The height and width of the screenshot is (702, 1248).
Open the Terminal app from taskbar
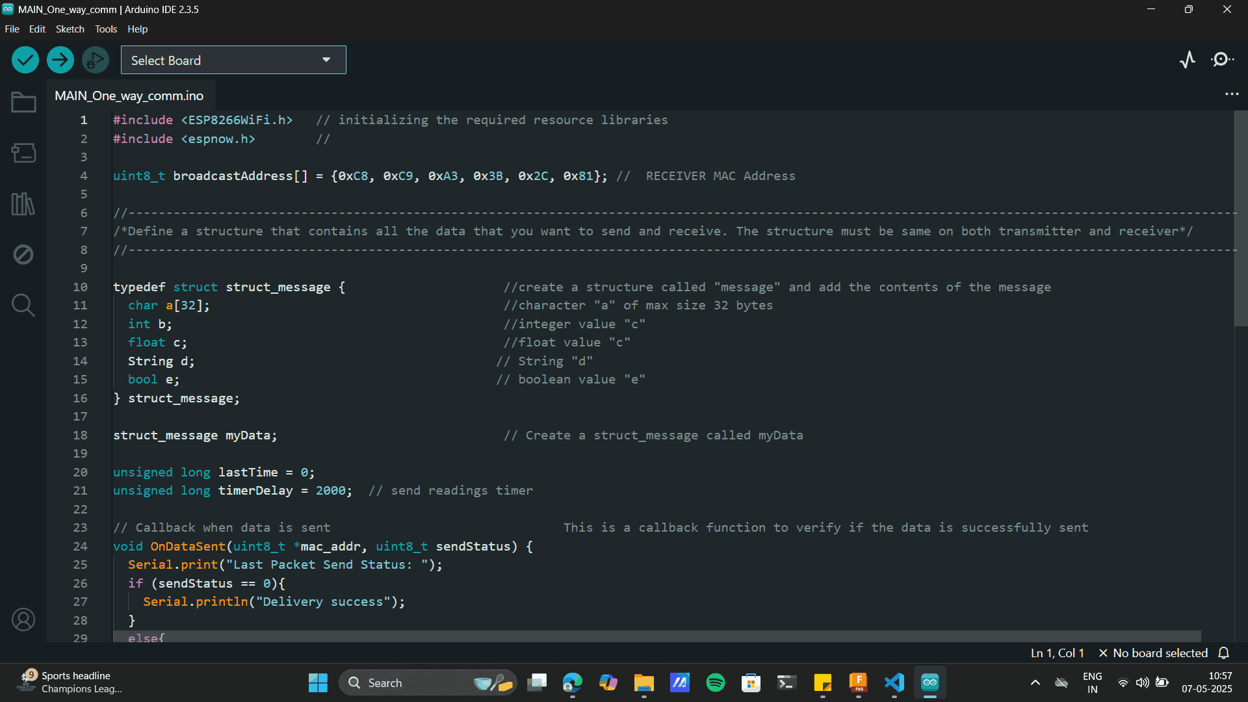pos(787,682)
